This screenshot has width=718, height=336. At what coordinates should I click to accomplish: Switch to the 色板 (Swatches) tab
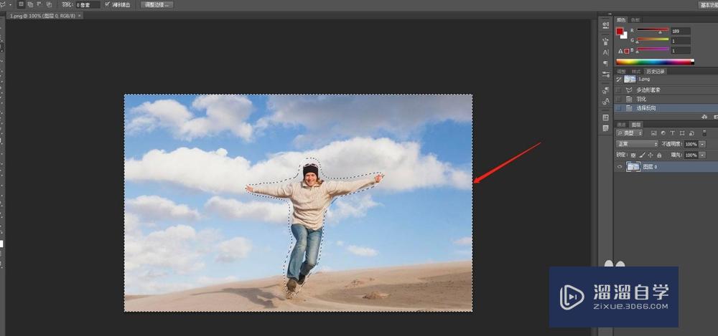point(635,19)
